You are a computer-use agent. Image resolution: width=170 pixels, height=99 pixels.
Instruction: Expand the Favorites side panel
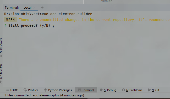tap(1, 71)
